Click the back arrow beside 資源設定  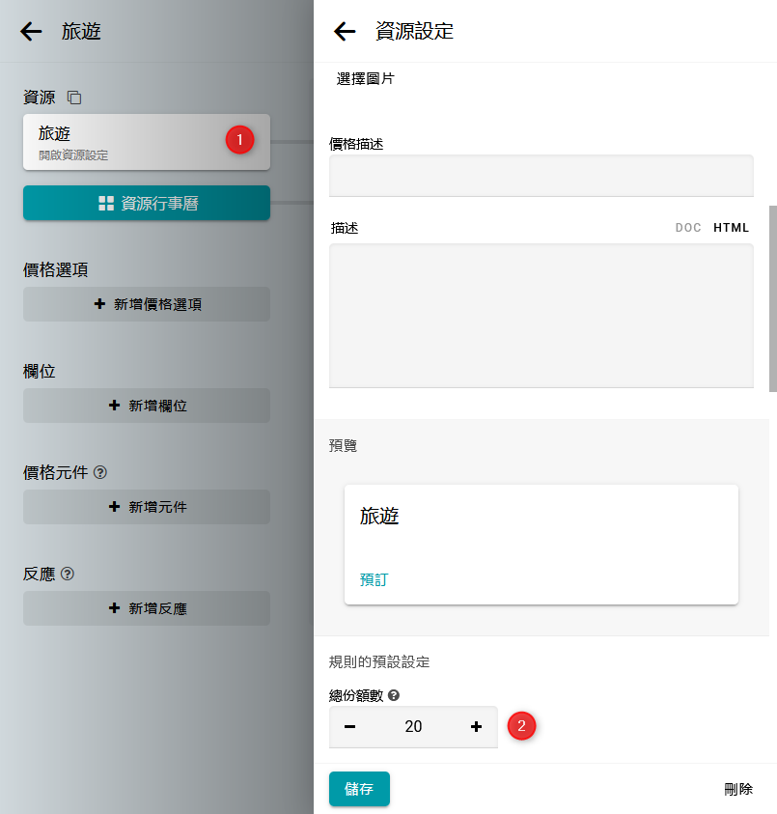point(345,32)
